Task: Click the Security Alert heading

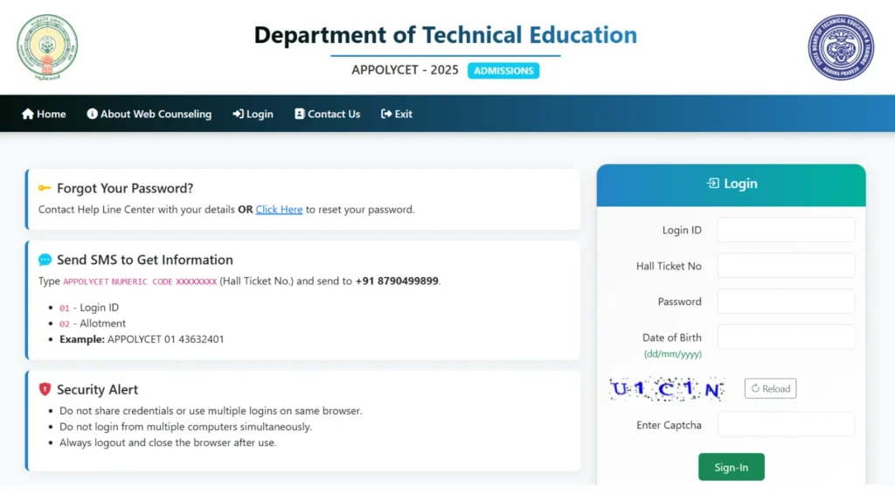Action: (97, 389)
